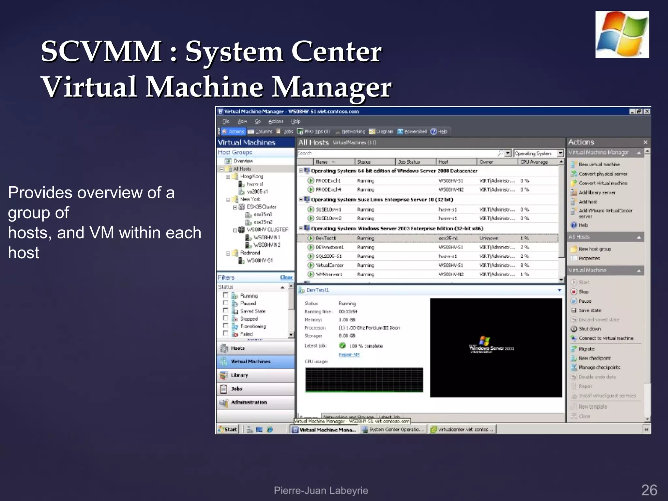Open the Diagram toolbar icon
The width and height of the screenshot is (668, 501).
(x=381, y=131)
